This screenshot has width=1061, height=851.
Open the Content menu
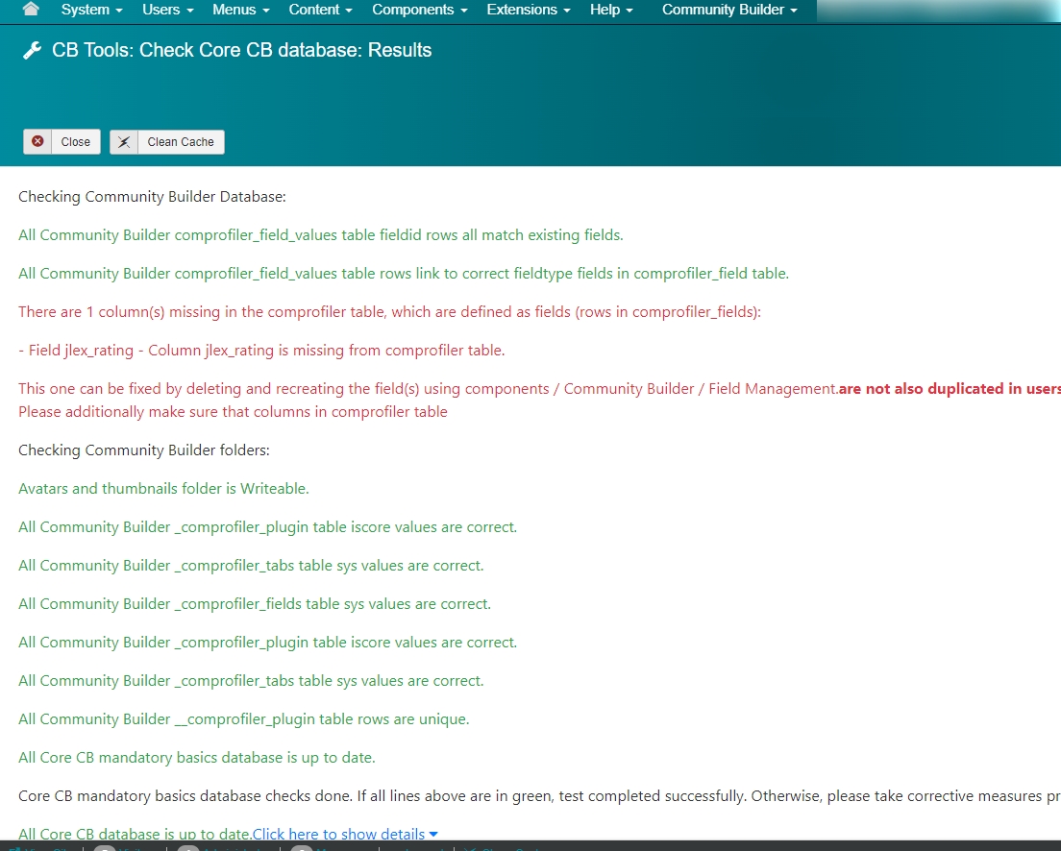321,10
